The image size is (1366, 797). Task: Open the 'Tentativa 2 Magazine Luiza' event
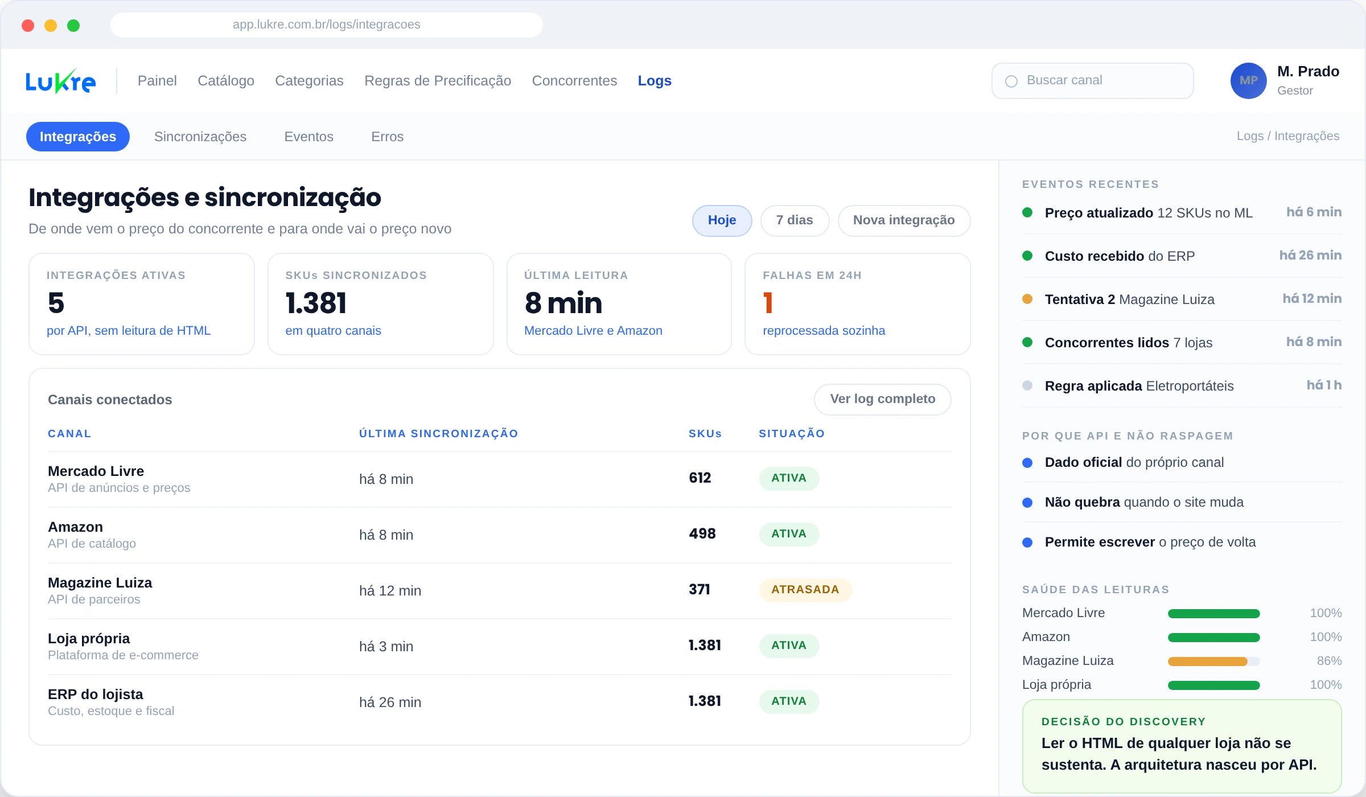tap(1182, 299)
